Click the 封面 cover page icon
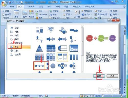 click(4, 11)
